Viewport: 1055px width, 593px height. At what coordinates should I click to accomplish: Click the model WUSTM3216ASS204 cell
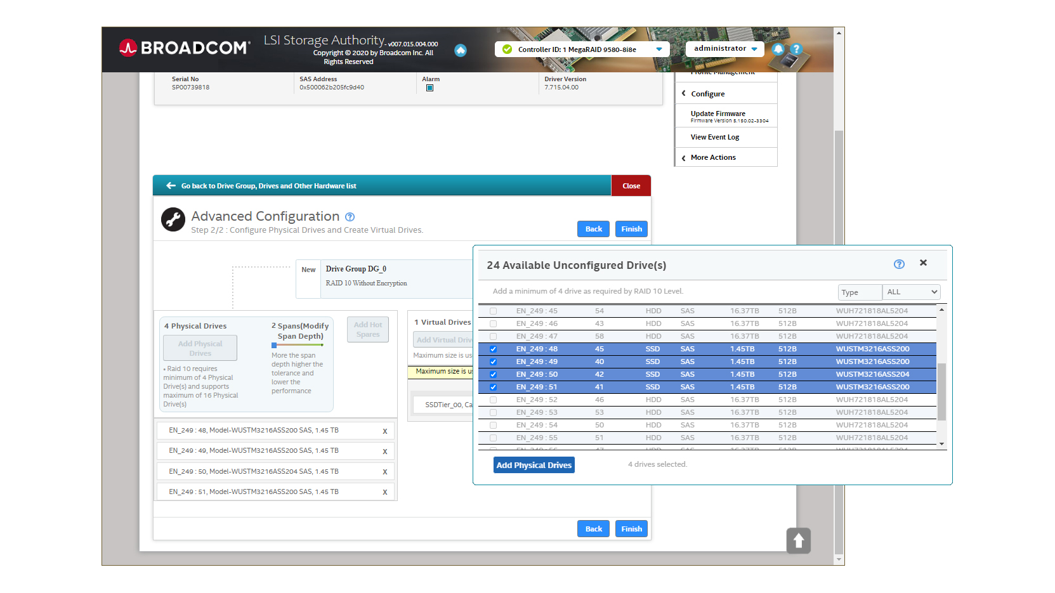click(872, 374)
